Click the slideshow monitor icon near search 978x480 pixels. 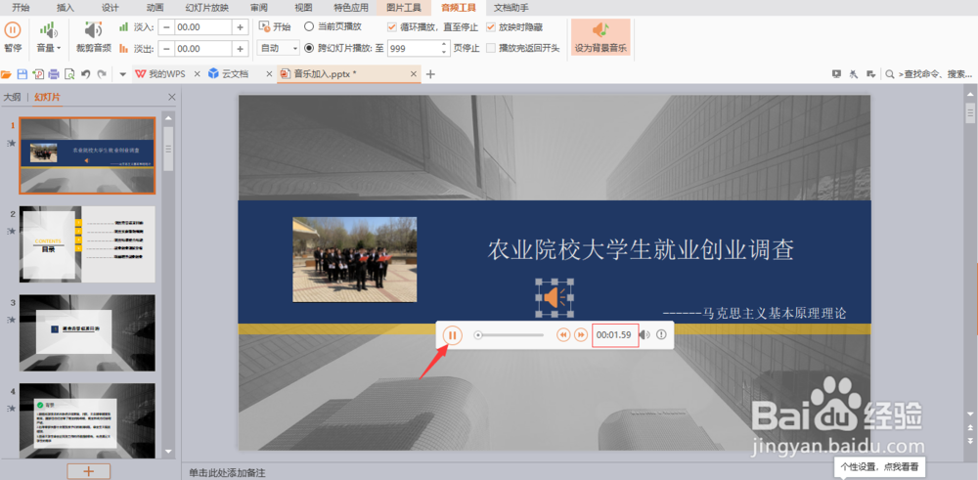coord(837,74)
